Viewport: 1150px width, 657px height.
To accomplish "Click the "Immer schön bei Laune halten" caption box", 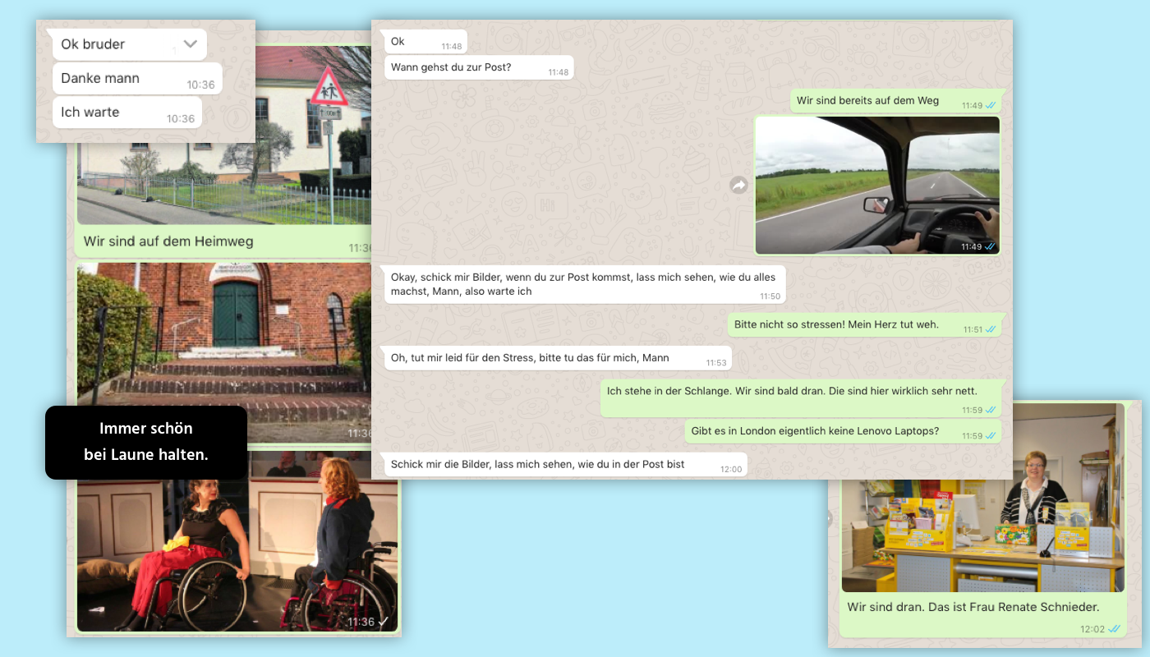I will click(x=146, y=442).
